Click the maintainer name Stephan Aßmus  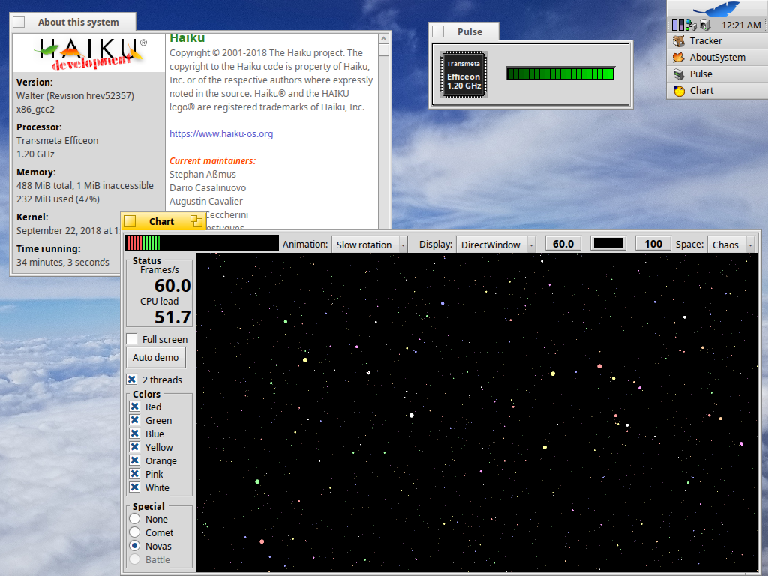pyautogui.click(x=202, y=174)
